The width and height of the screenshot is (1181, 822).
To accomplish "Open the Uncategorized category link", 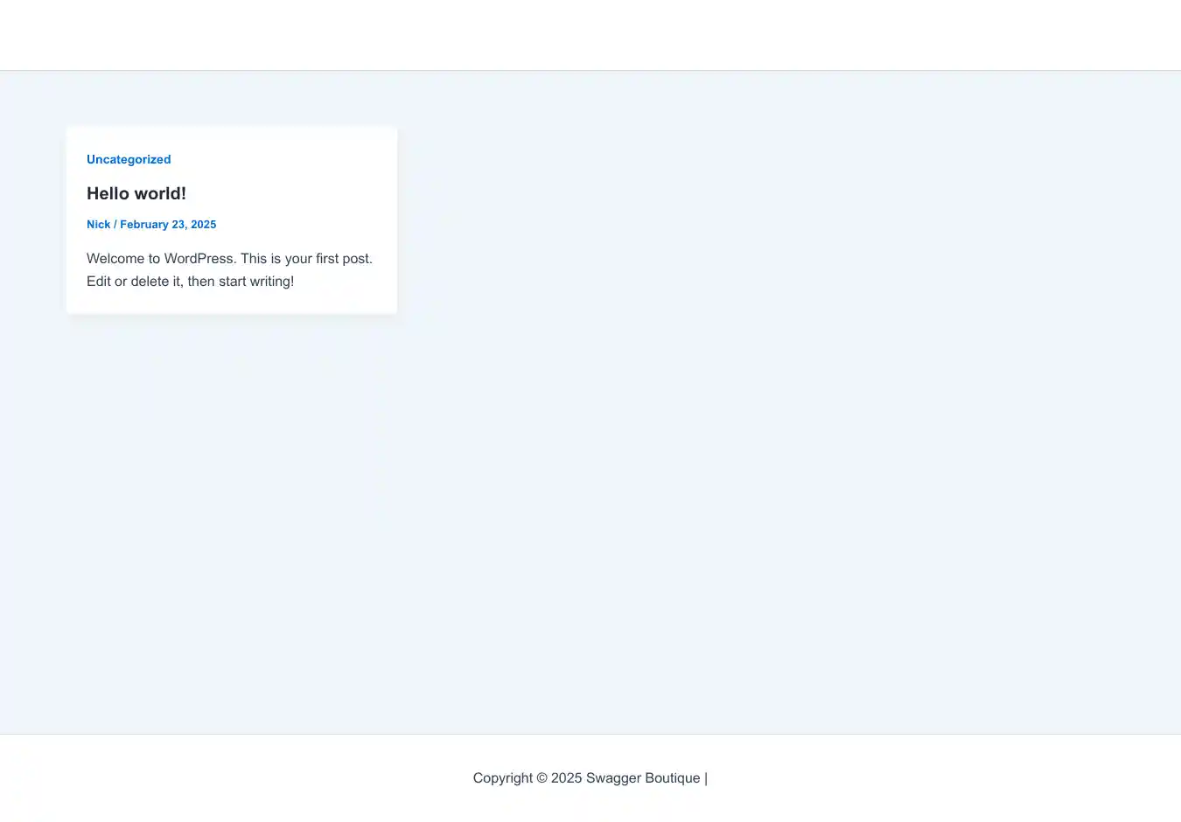I will coord(129,159).
